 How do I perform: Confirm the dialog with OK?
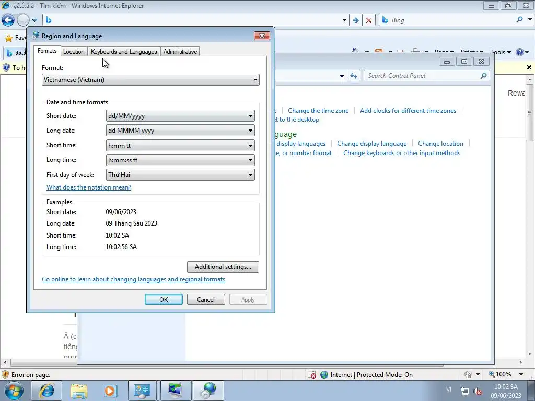point(164,299)
